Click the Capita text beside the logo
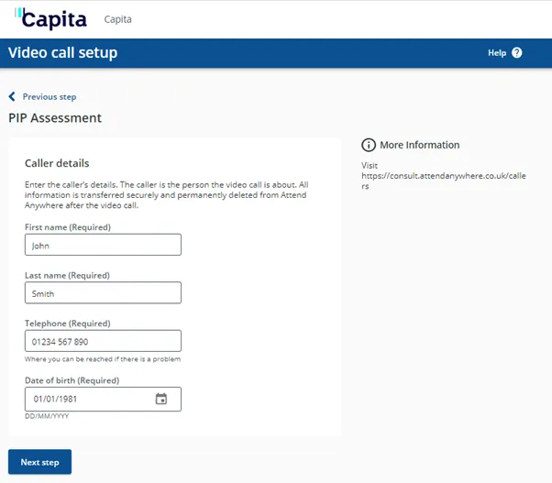Image resolution: width=552 pixels, height=483 pixels. 118,19
